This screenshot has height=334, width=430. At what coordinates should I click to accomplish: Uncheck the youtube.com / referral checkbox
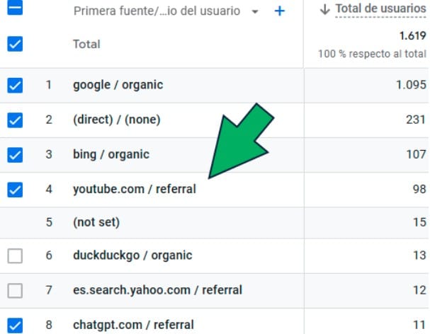[15, 190]
